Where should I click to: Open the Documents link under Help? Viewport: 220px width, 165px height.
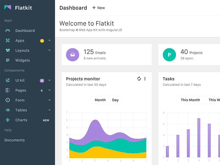[x=14, y=140]
